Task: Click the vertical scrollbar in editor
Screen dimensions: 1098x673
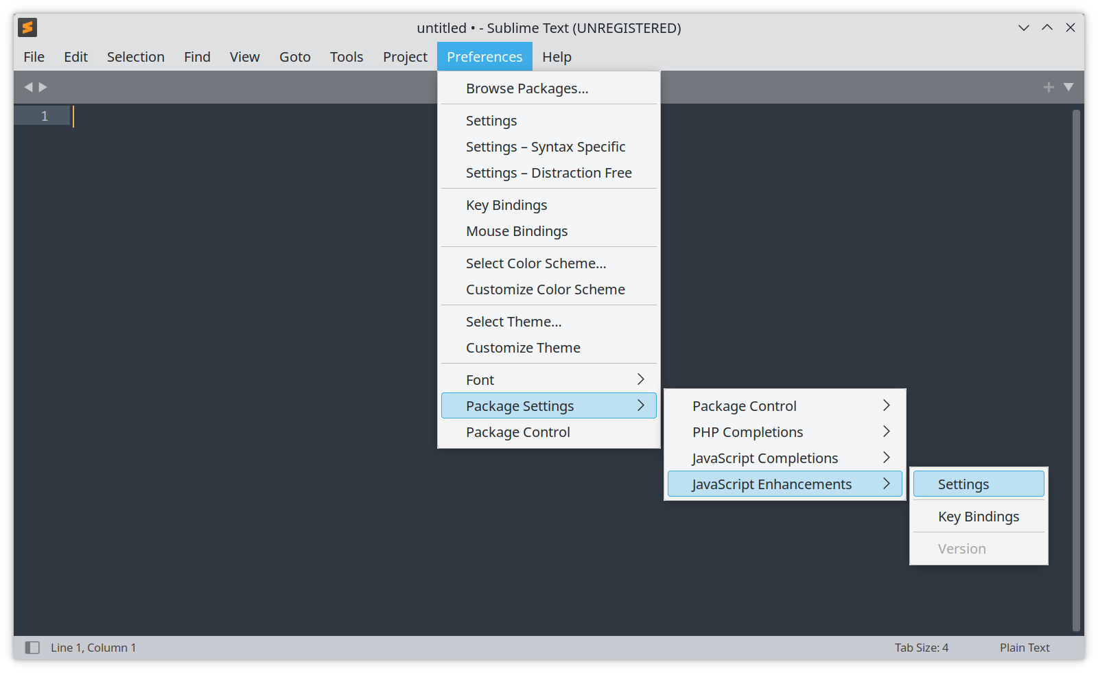Action: coord(1077,370)
